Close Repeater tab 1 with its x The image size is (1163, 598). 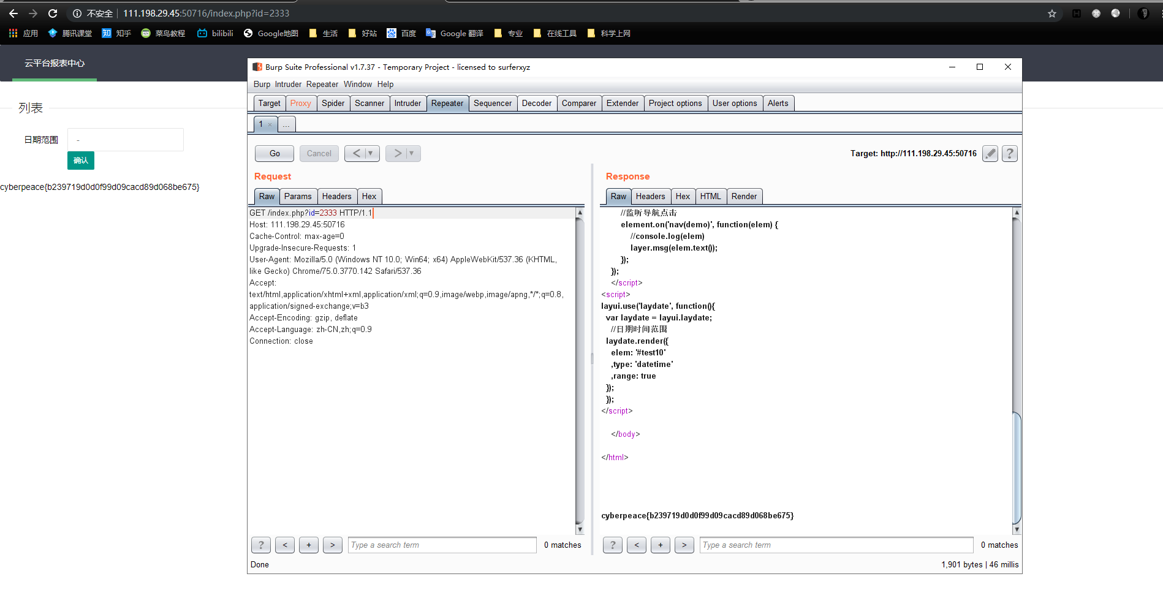coord(270,125)
